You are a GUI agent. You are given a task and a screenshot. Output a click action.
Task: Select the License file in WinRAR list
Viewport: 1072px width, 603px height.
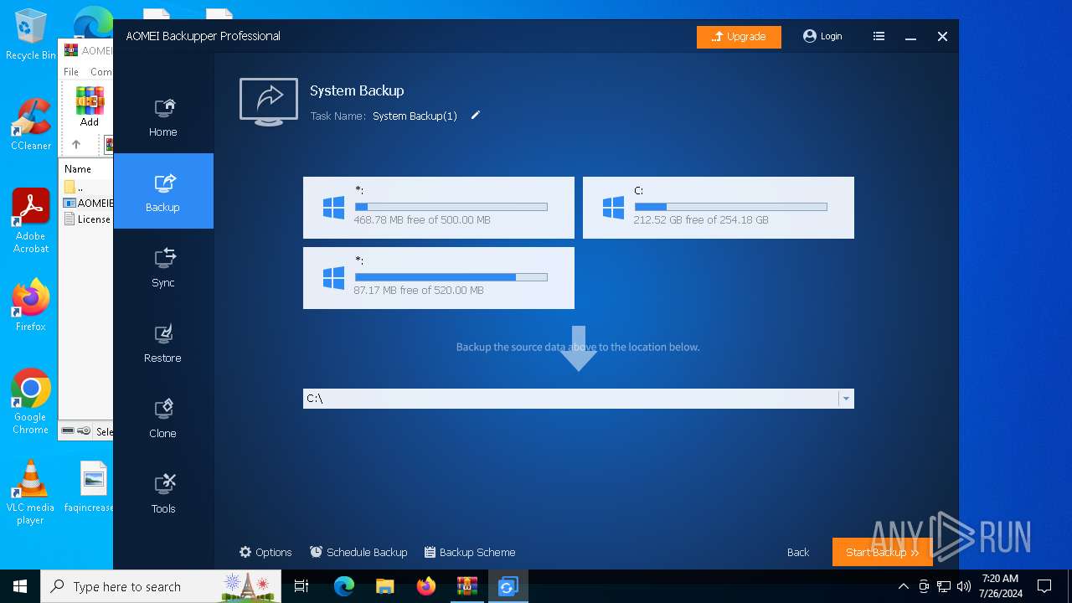(x=88, y=219)
